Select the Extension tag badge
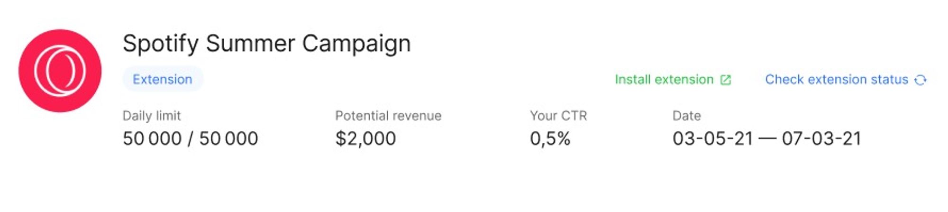 (x=163, y=79)
